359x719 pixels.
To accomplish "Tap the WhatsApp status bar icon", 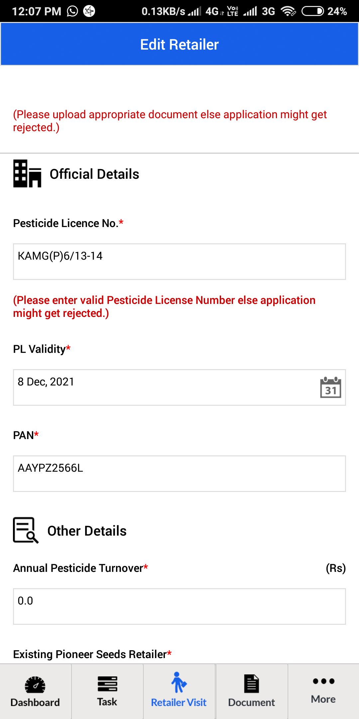I will click(72, 11).
